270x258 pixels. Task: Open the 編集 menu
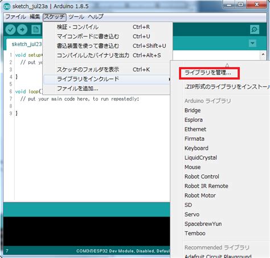pyautogui.click(x=35, y=17)
